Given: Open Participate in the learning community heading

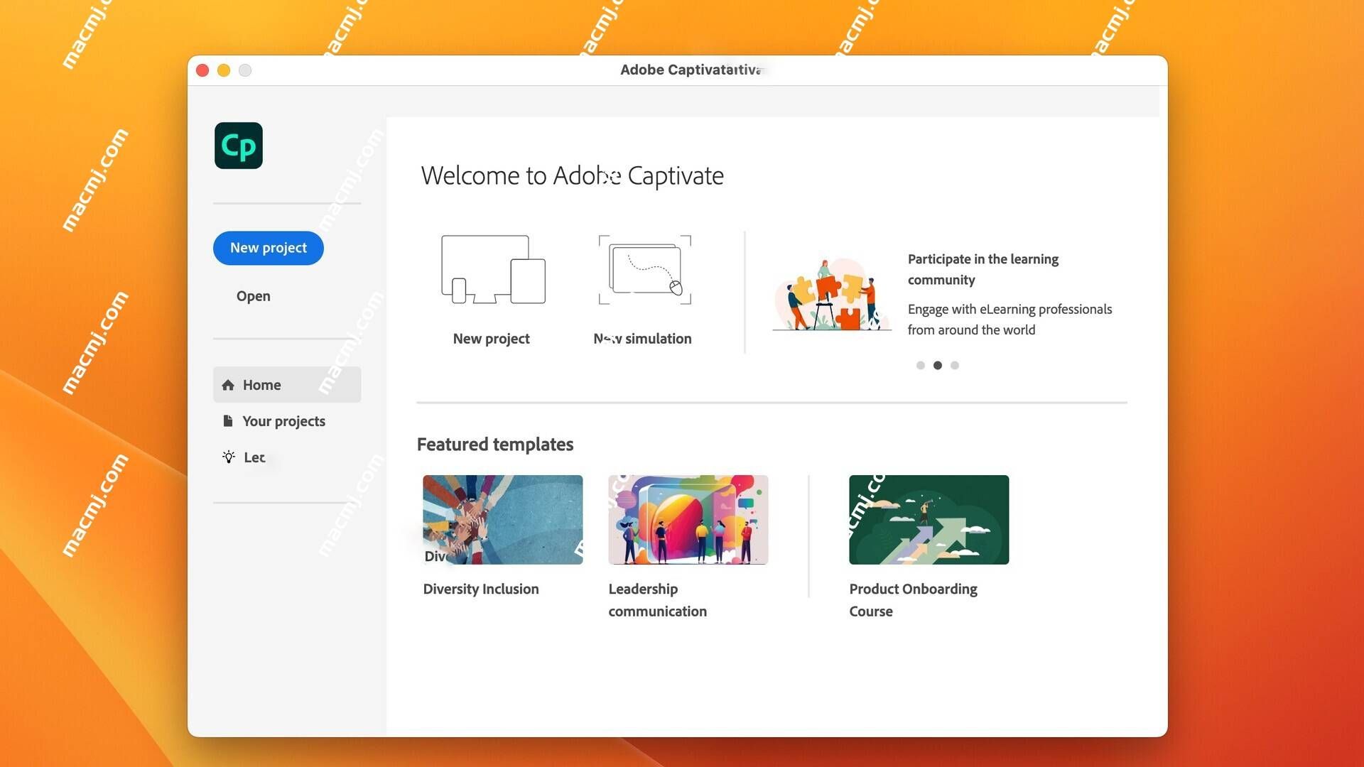Looking at the screenshot, I should pyautogui.click(x=983, y=269).
